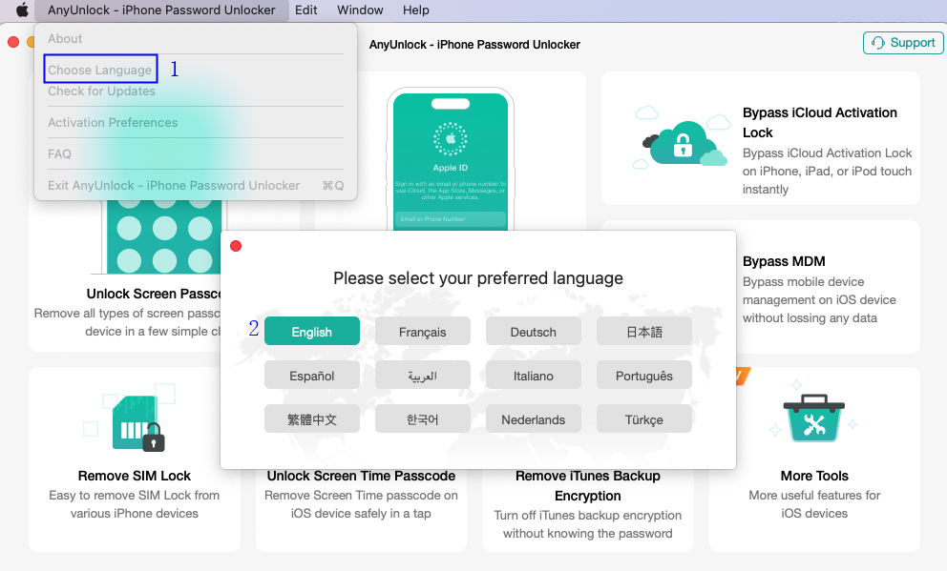Select Italiano language
Screen dimensions: 947x571
pyautogui.click(x=534, y=376)
